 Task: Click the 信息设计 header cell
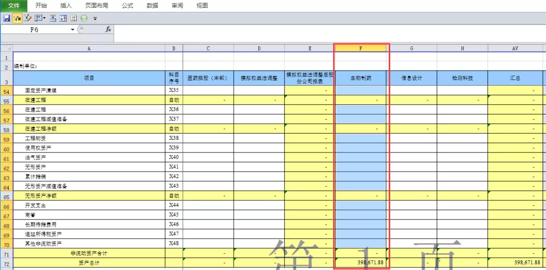click(411, 78)
